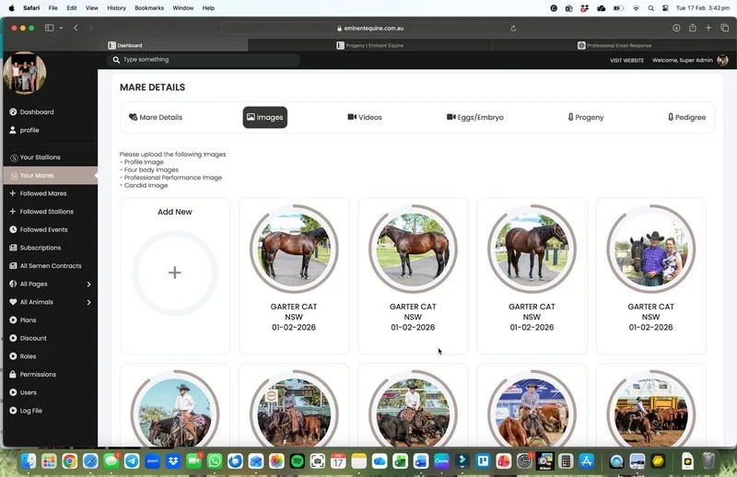The image size is (737, 477).
Task: Open Spotify from the Dock
Action: coord(297,461)
